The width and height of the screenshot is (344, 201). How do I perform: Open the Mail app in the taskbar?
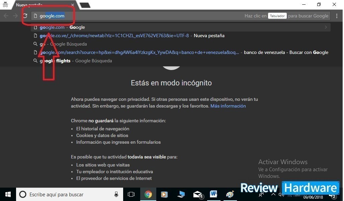(198, 194)
